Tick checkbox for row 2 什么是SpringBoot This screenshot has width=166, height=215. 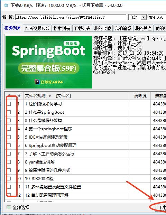pos(9,112)
